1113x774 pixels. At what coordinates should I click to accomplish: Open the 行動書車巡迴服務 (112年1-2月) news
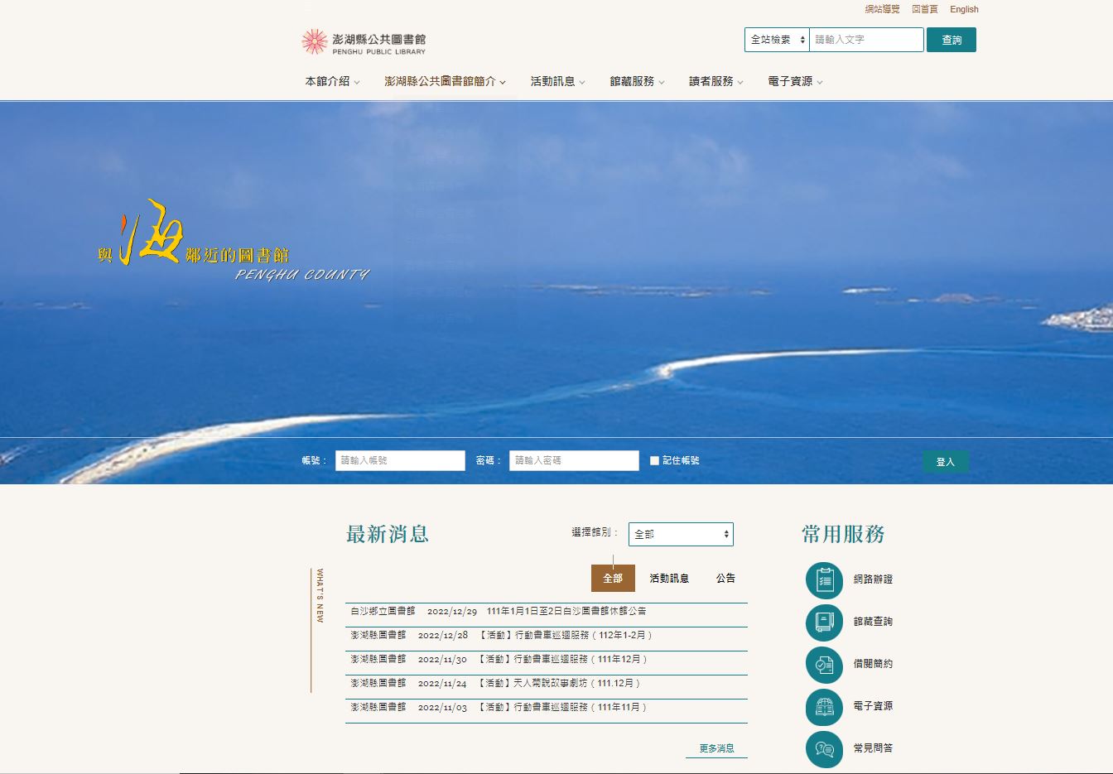point(566,636)
